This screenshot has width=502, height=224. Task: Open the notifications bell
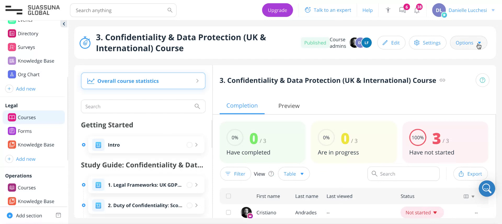point(417,10)
